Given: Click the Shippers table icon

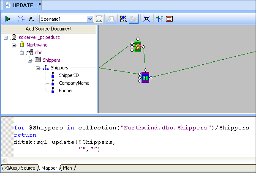Looking at the screenshot, I should pos(38,60).
